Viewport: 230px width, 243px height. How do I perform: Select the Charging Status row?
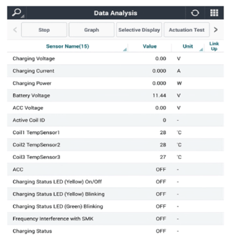pyautogui.click(x=115, y=231)
